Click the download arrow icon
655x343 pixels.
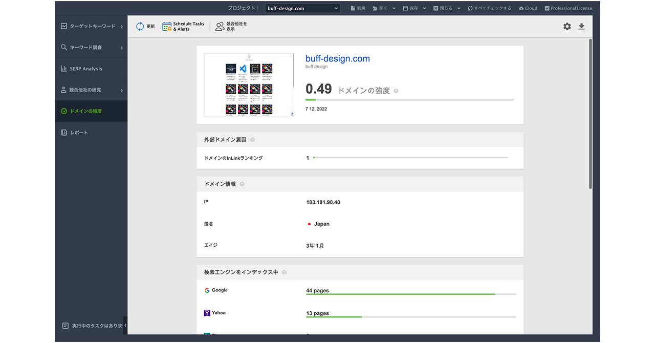click(x=581, y=27)
